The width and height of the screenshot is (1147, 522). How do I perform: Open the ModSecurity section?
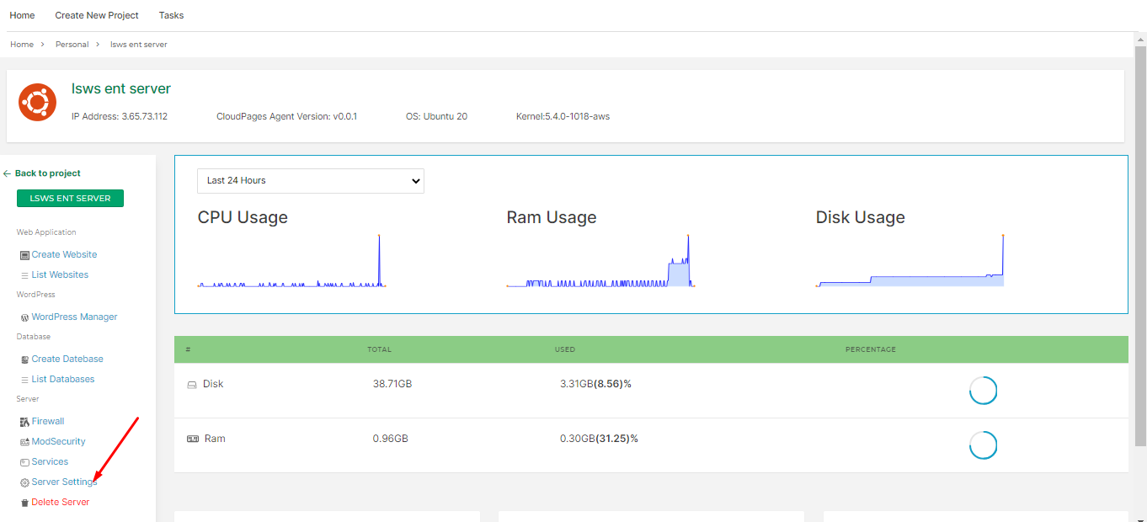point(58,440)
